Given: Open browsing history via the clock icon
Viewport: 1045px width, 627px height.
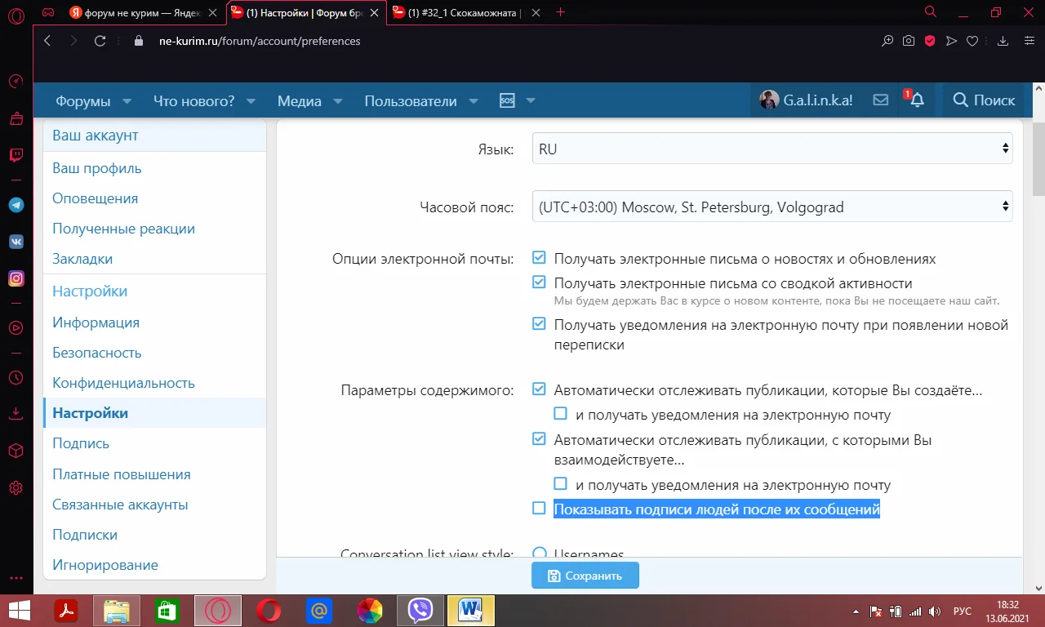Looking at the screenshot, I should 16,377.
